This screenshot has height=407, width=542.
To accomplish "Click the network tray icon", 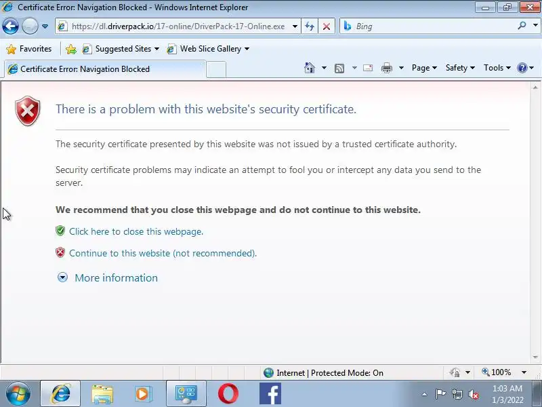I will 457,394.
